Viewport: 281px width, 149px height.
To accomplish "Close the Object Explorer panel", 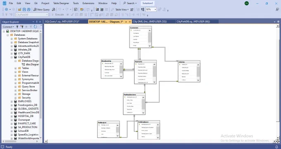I will pyautogui.click(x=40, y=22).
